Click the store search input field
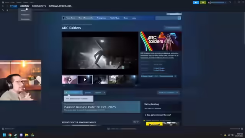 tap(167, 18)
